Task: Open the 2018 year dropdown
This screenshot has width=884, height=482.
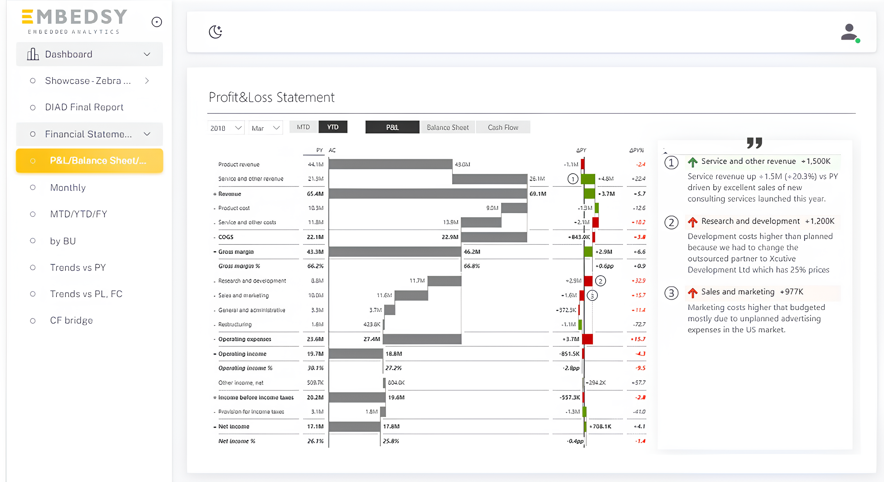Action: pyautogui.click(x=226, y=128)
